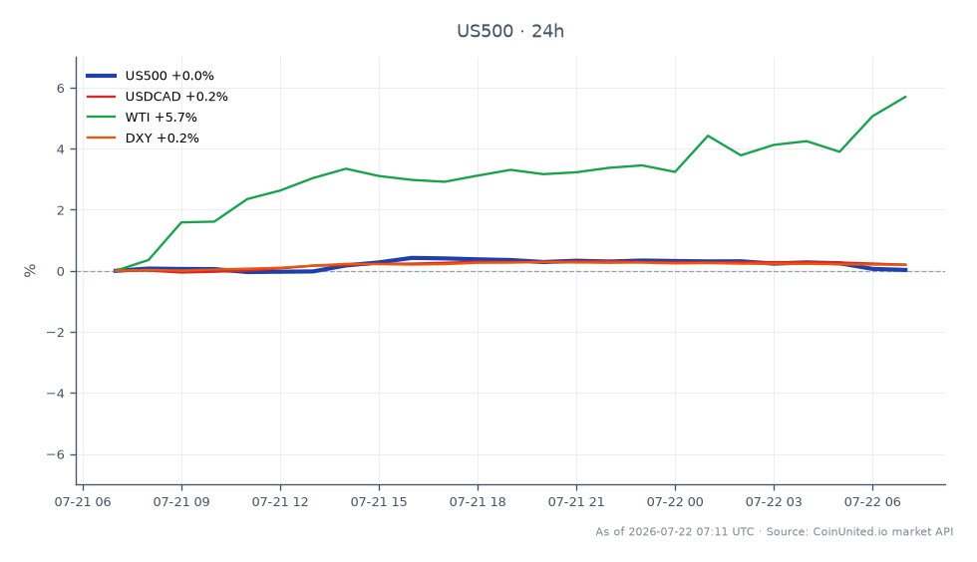Click the 07-21 09 x-axis tick label
This screenshot has height=562, width=977.
point(181,502)
